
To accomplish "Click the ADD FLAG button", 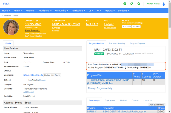I will (127, 27).
